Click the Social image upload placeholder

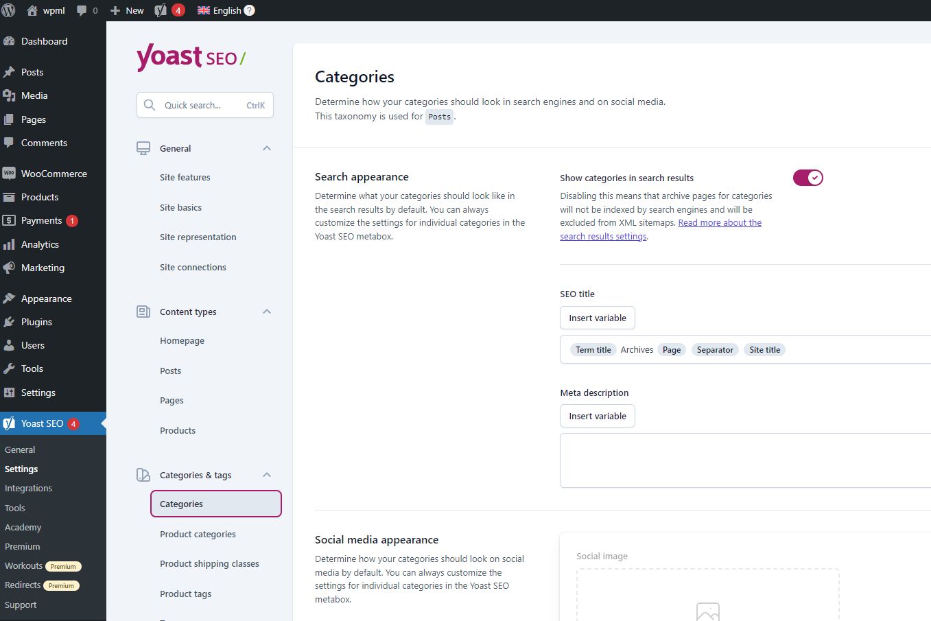[708, 595]
